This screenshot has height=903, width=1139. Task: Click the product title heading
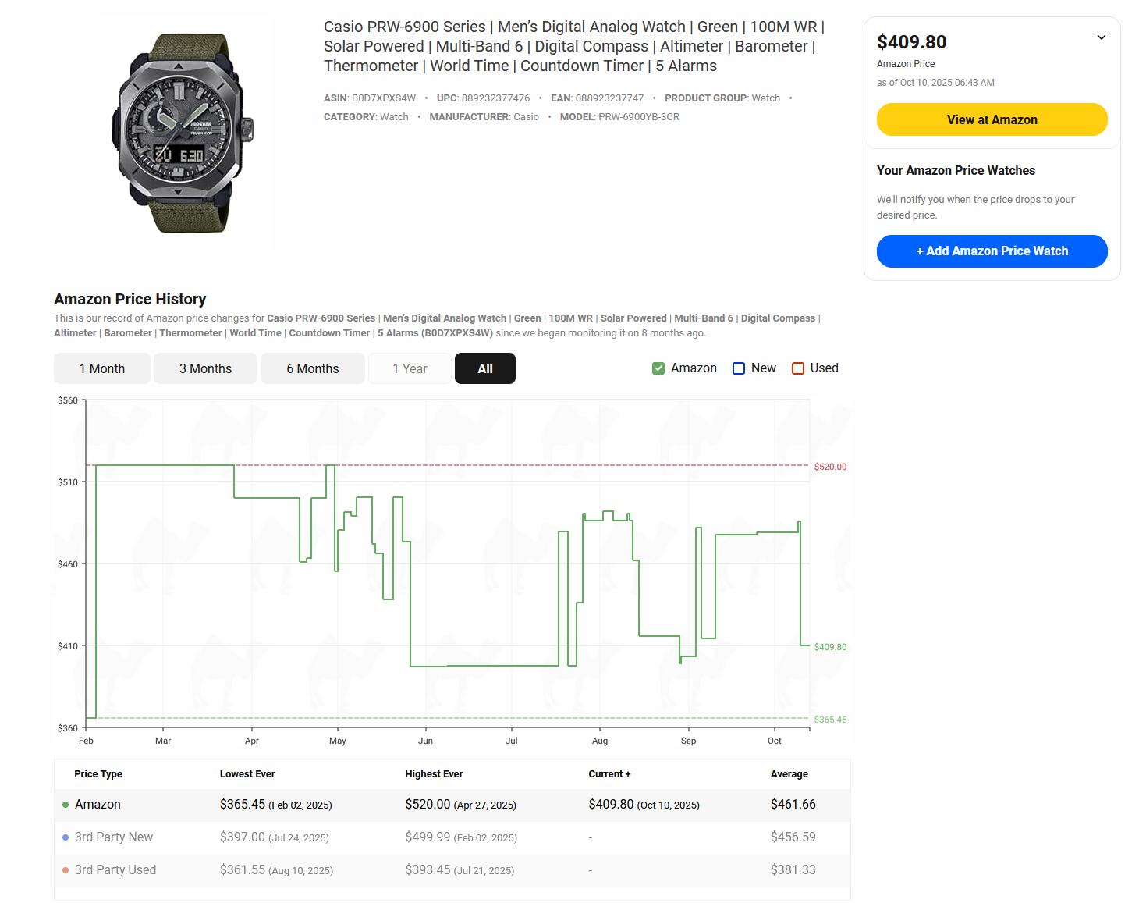[x=574, y=47]
